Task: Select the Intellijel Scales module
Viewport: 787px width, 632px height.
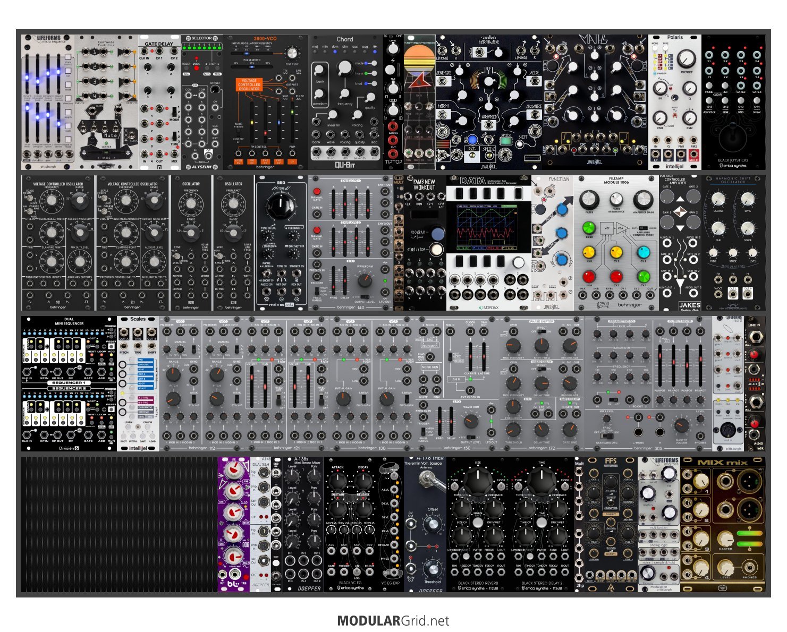Action: 138,383
